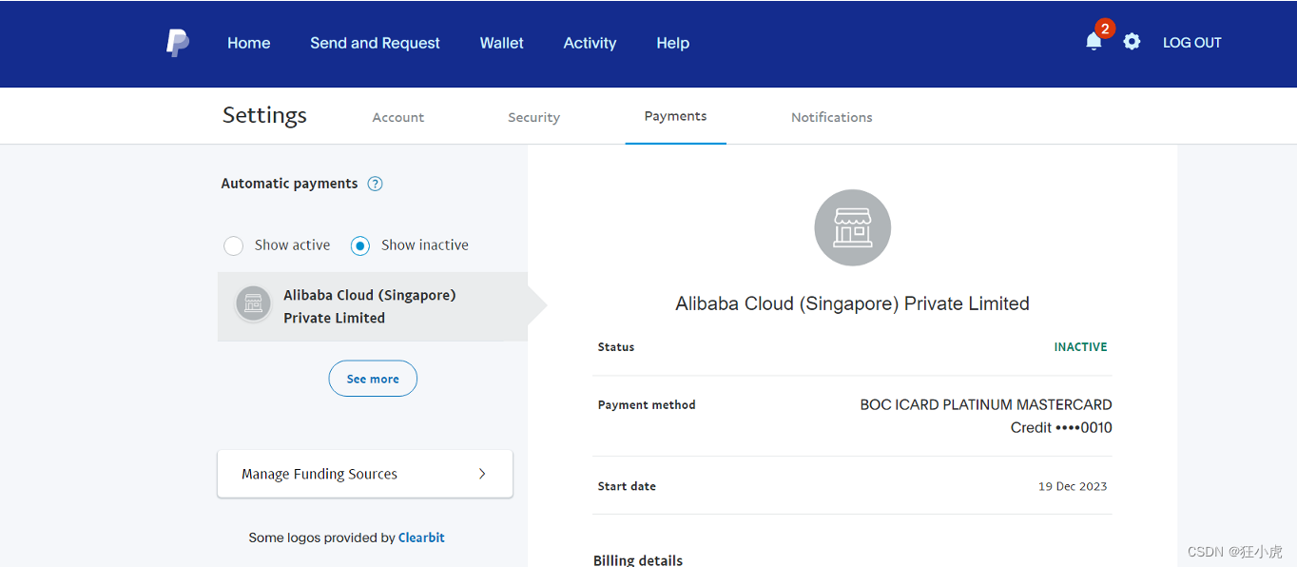Click the Automatic payments help question icon
The image size is (1297, 567).
(375, 184)
